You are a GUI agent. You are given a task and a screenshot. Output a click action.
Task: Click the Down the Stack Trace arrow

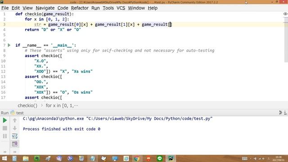[15, 128]
